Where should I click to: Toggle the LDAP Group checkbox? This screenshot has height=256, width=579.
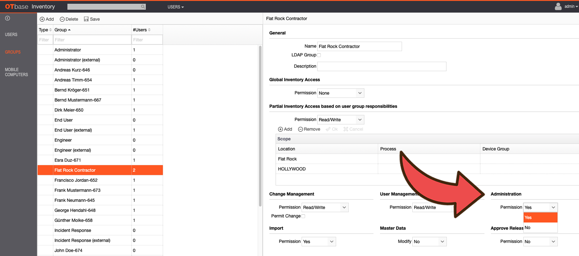point(319,55)
